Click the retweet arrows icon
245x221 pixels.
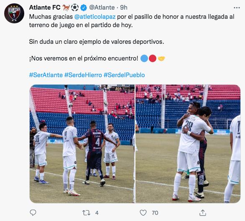86,213
